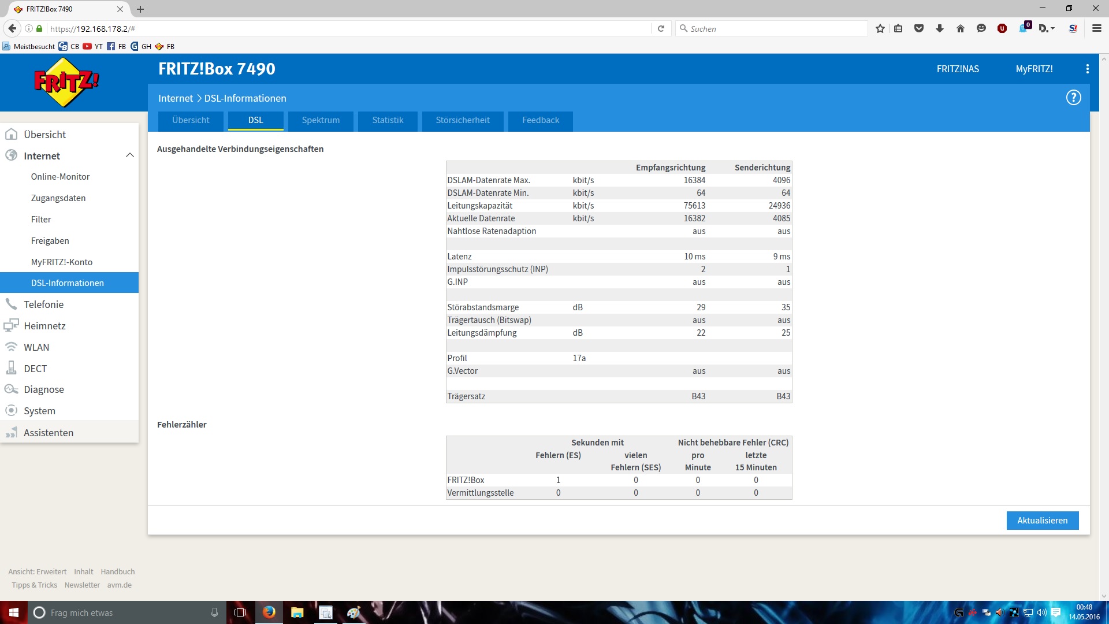Viewport: 1109px width, 624px height.
Task: Toggle the Ansicht: Erweitert view link
Action: point(38,571)
